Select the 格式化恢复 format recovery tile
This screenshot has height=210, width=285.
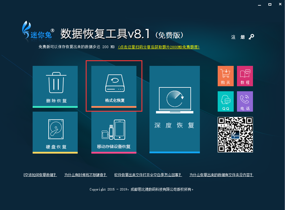114,87
